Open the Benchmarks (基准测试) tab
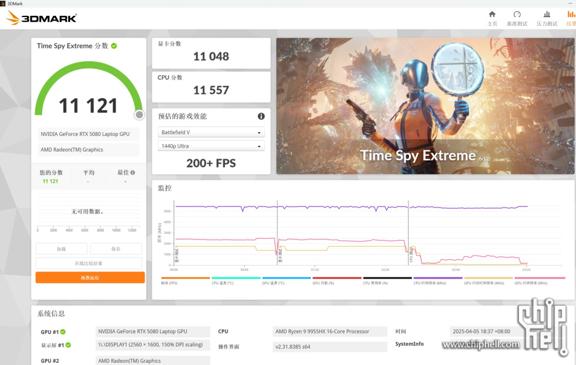 (517, 18)
